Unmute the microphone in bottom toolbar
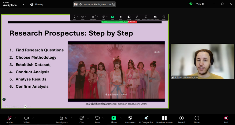 [9, 120]
